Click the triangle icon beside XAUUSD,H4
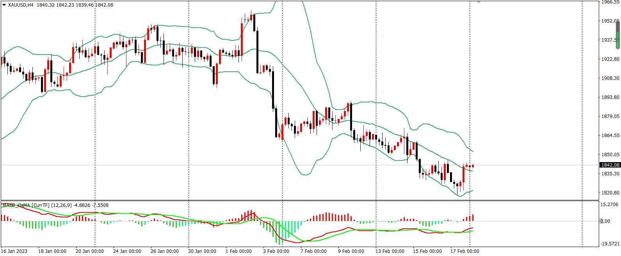This screenshot has height=256, width=621. click(4, 5)
